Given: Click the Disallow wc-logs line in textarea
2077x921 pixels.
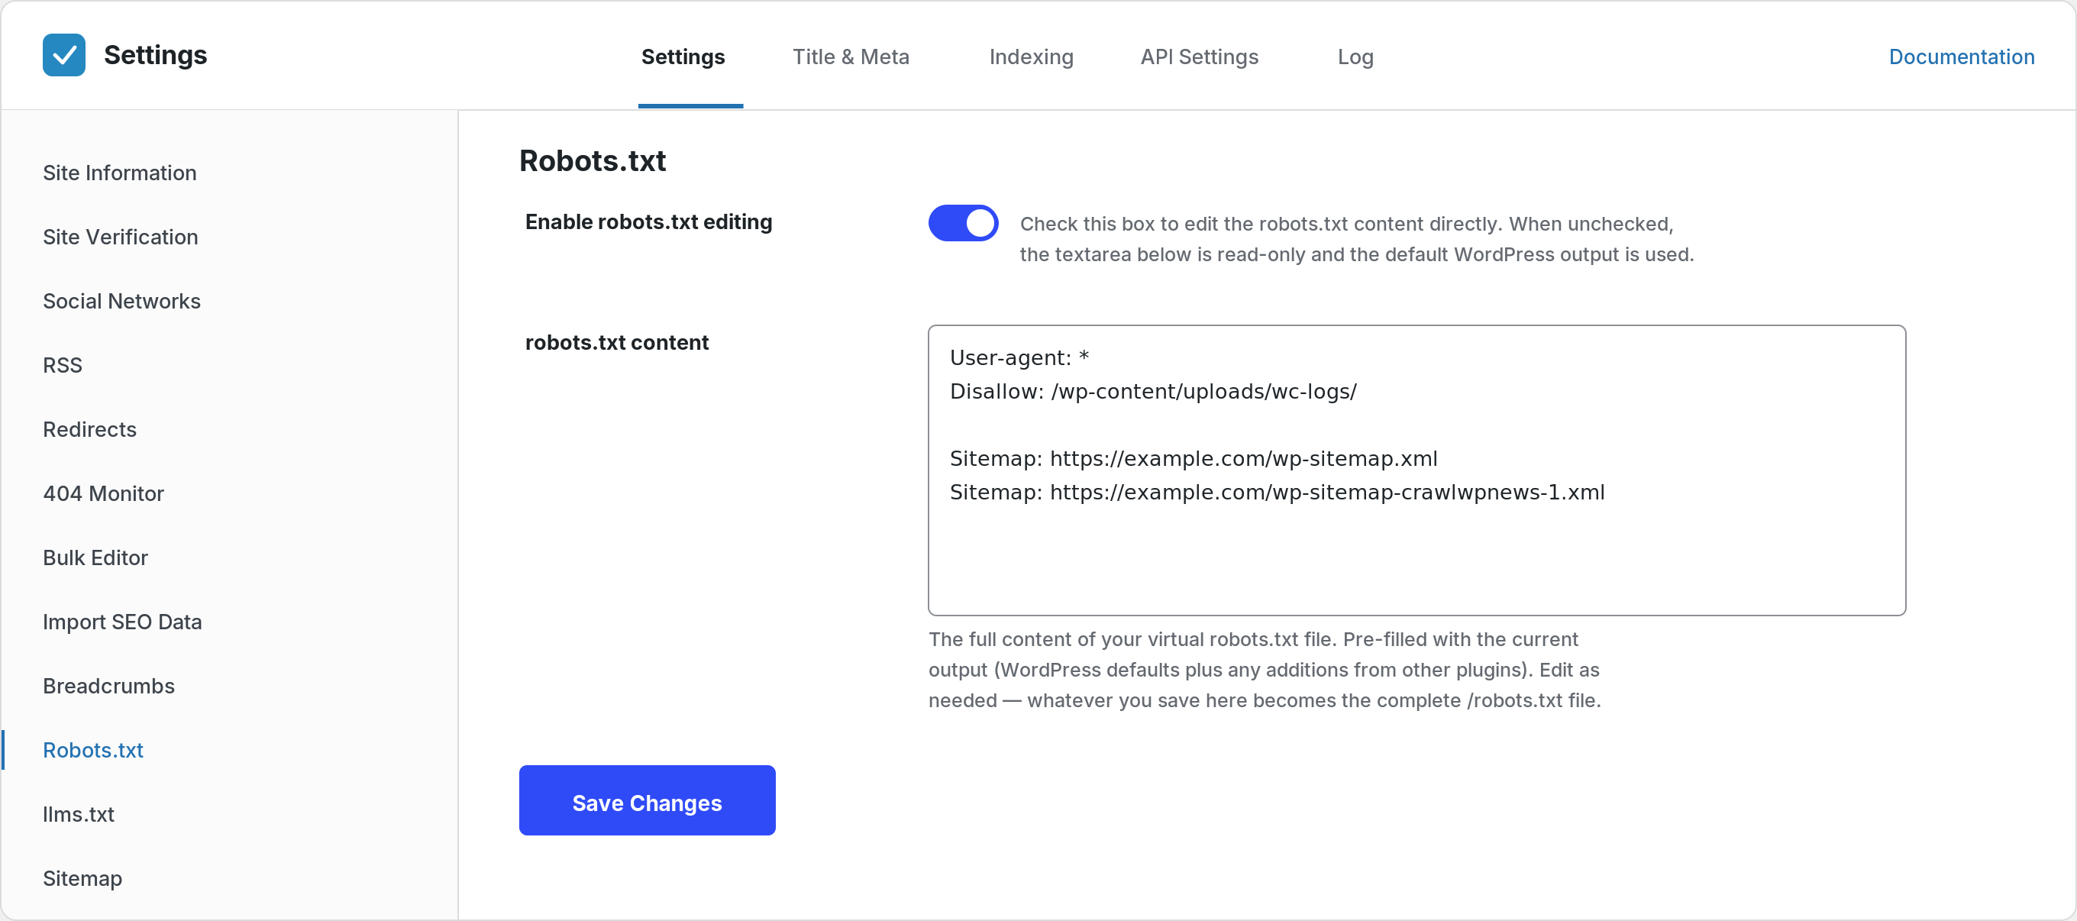Looking at the screenshot, I should pos(1153,391).
